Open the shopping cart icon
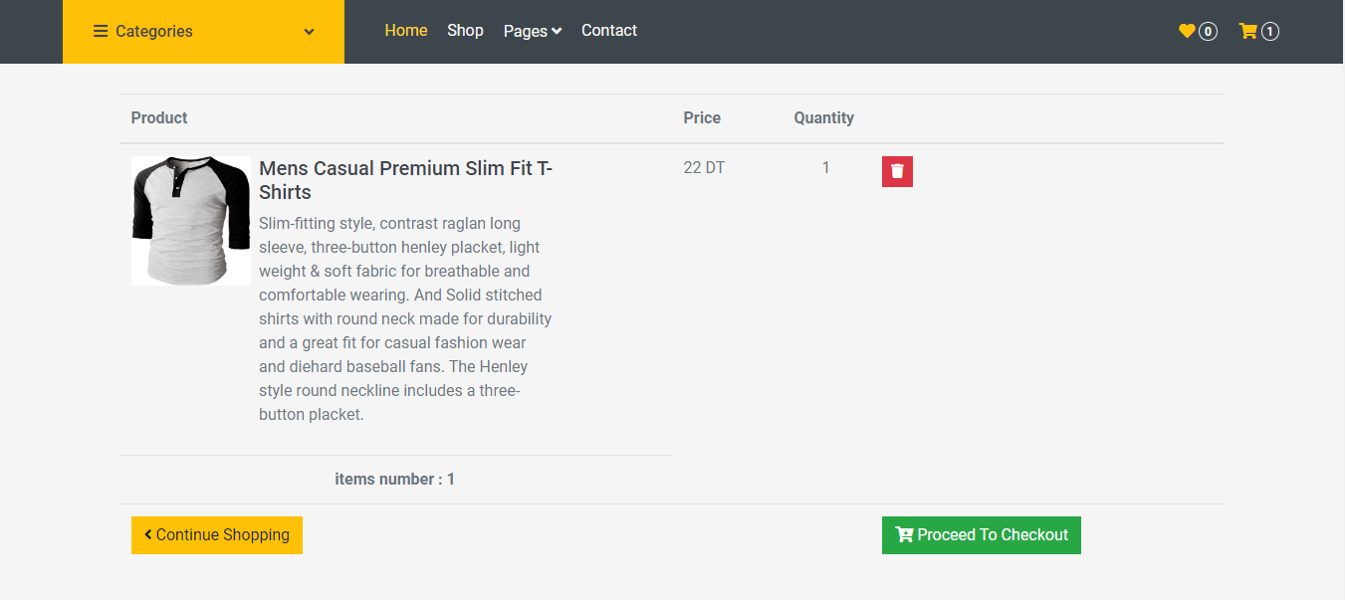The width and height of the screenshot is (1345, 600). [x=1246, y=30]
